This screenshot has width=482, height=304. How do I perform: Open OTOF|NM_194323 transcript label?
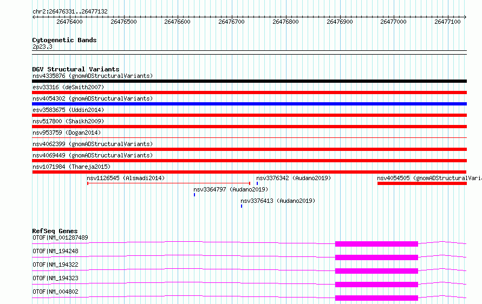[55, 278]
